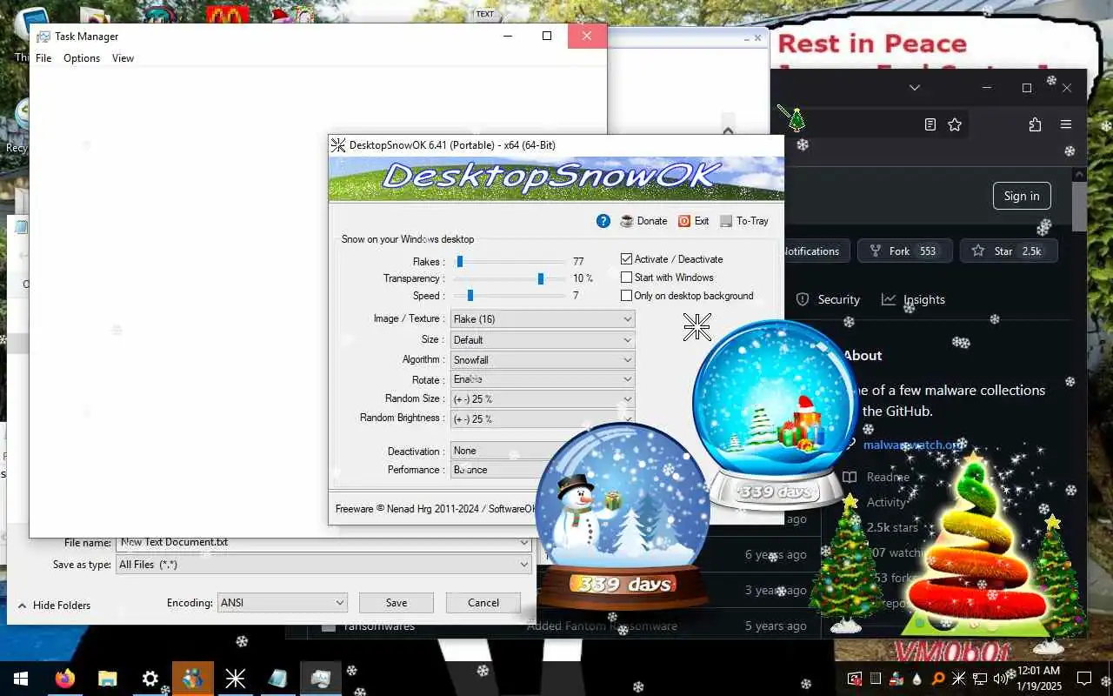Viewport: 1113px width, 696px height.
Task: Click the Speed slider
Action: (x=510, y=296)
